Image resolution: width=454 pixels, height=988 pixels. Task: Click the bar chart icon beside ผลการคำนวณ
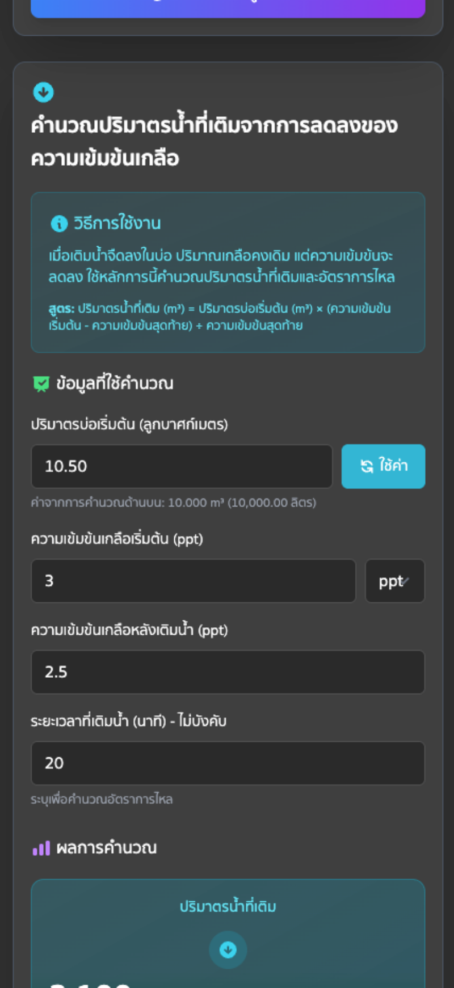[41, 848]
